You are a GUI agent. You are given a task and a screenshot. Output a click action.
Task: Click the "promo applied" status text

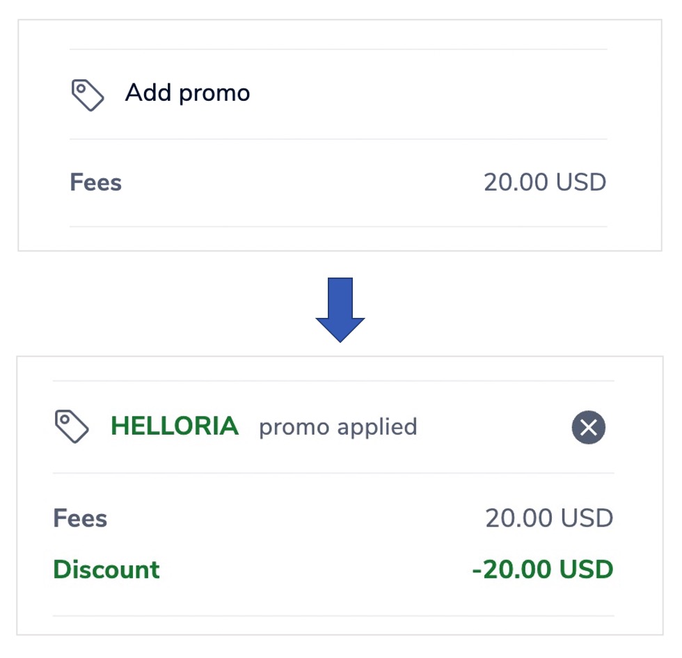click(x=338, y=426)
